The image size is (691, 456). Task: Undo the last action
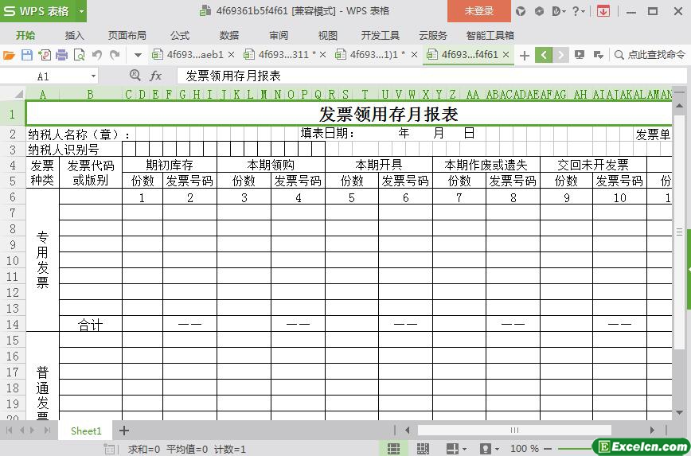97,55
